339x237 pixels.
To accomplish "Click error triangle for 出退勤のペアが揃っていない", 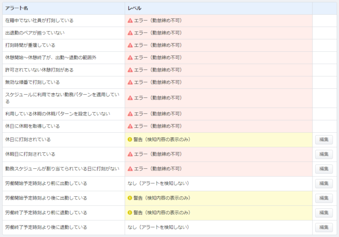I will (x=130, y=33).
